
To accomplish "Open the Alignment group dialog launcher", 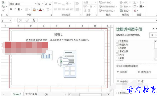I will tap(81, 15).
